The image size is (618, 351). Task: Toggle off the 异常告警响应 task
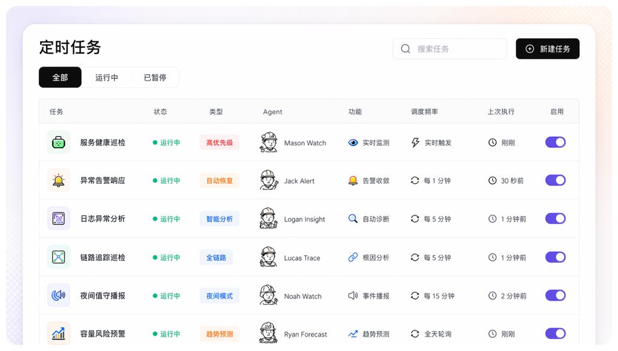click(556, 180)
